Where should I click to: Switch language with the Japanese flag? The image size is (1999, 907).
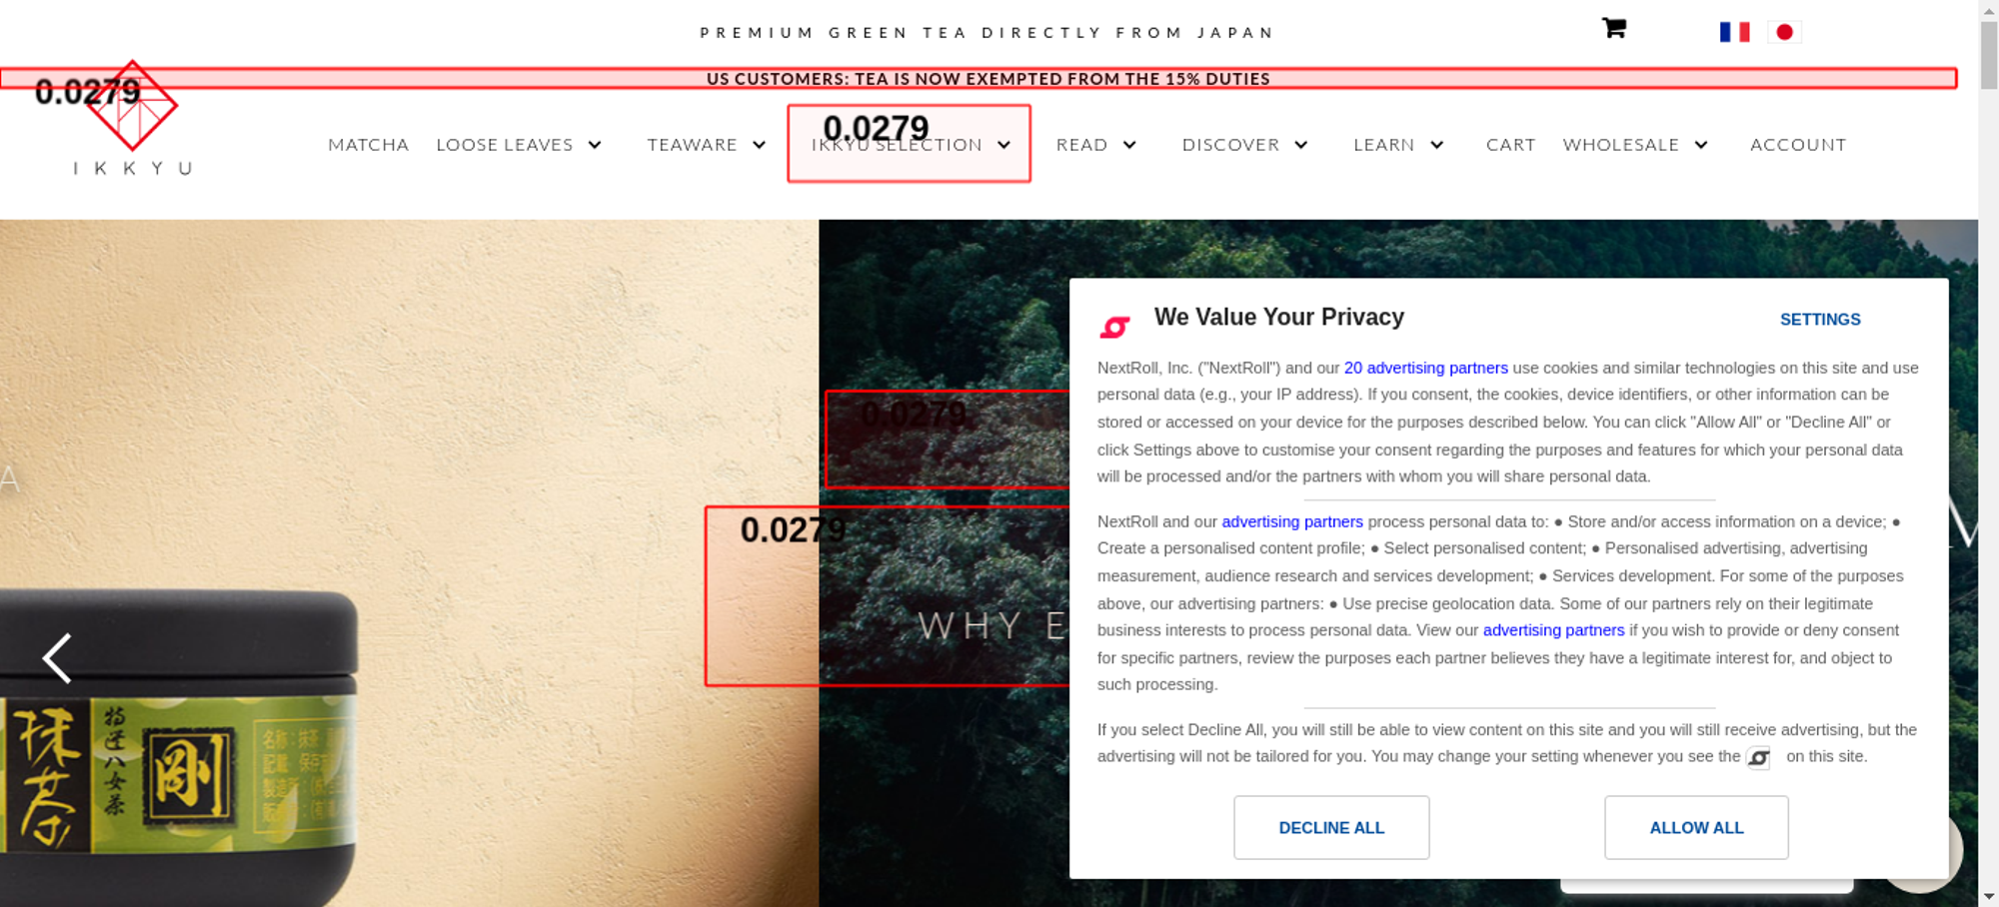coord(1784,32)
